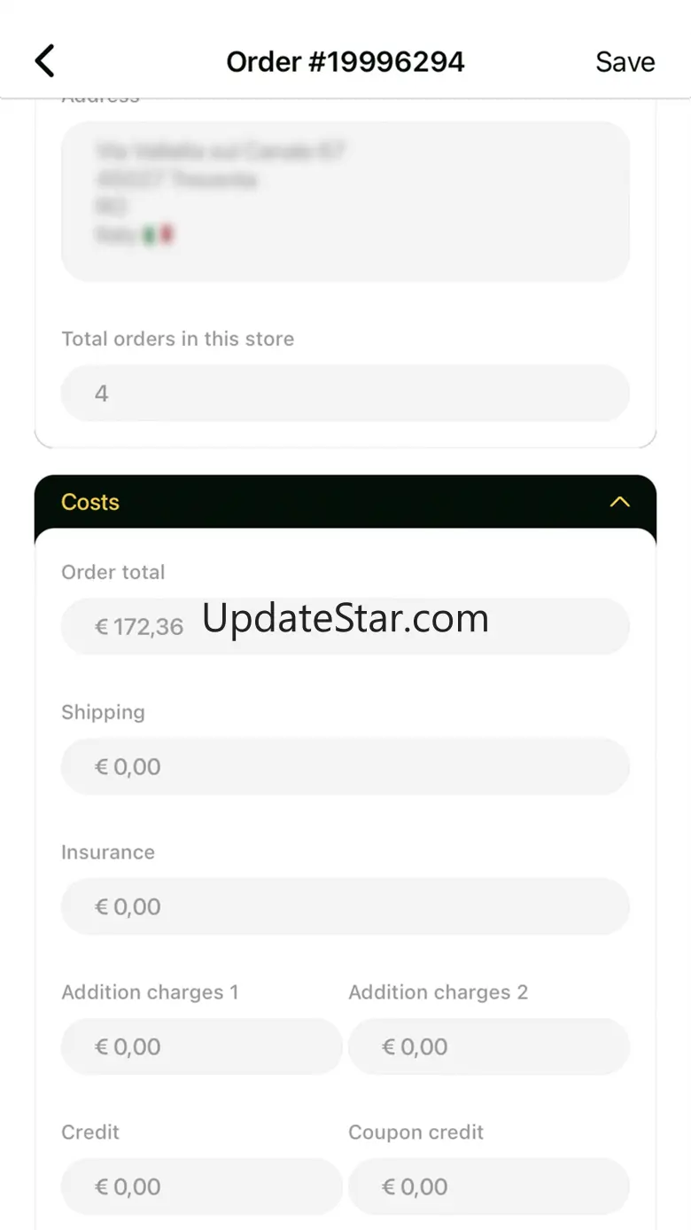Click the "Total orders in this store" label
The height and width of the screenshot is (1230, 691).
(x=177, y=339)
